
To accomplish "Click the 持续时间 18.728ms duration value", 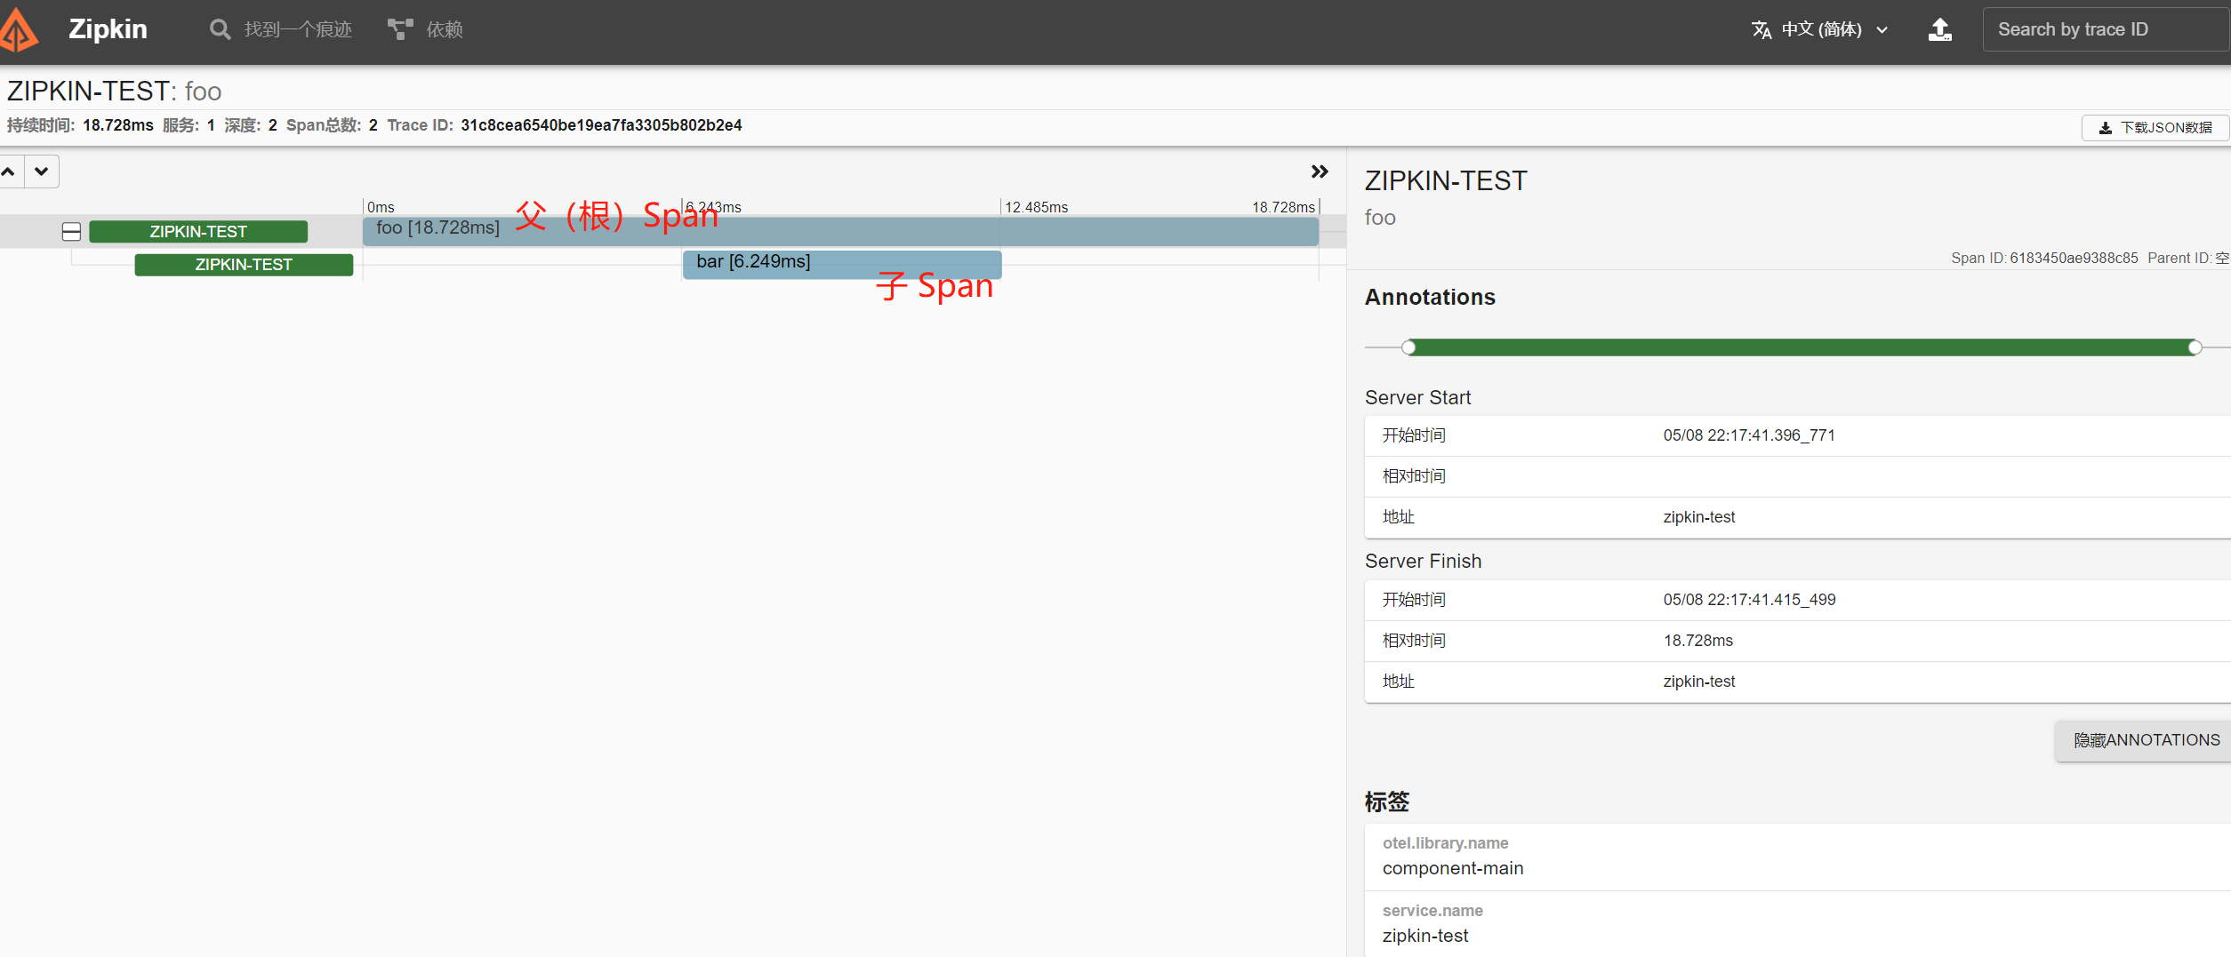I will point(117,125).
